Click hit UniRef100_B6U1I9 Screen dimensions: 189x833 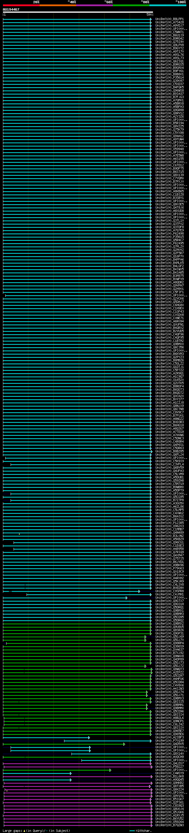(169, 35)
